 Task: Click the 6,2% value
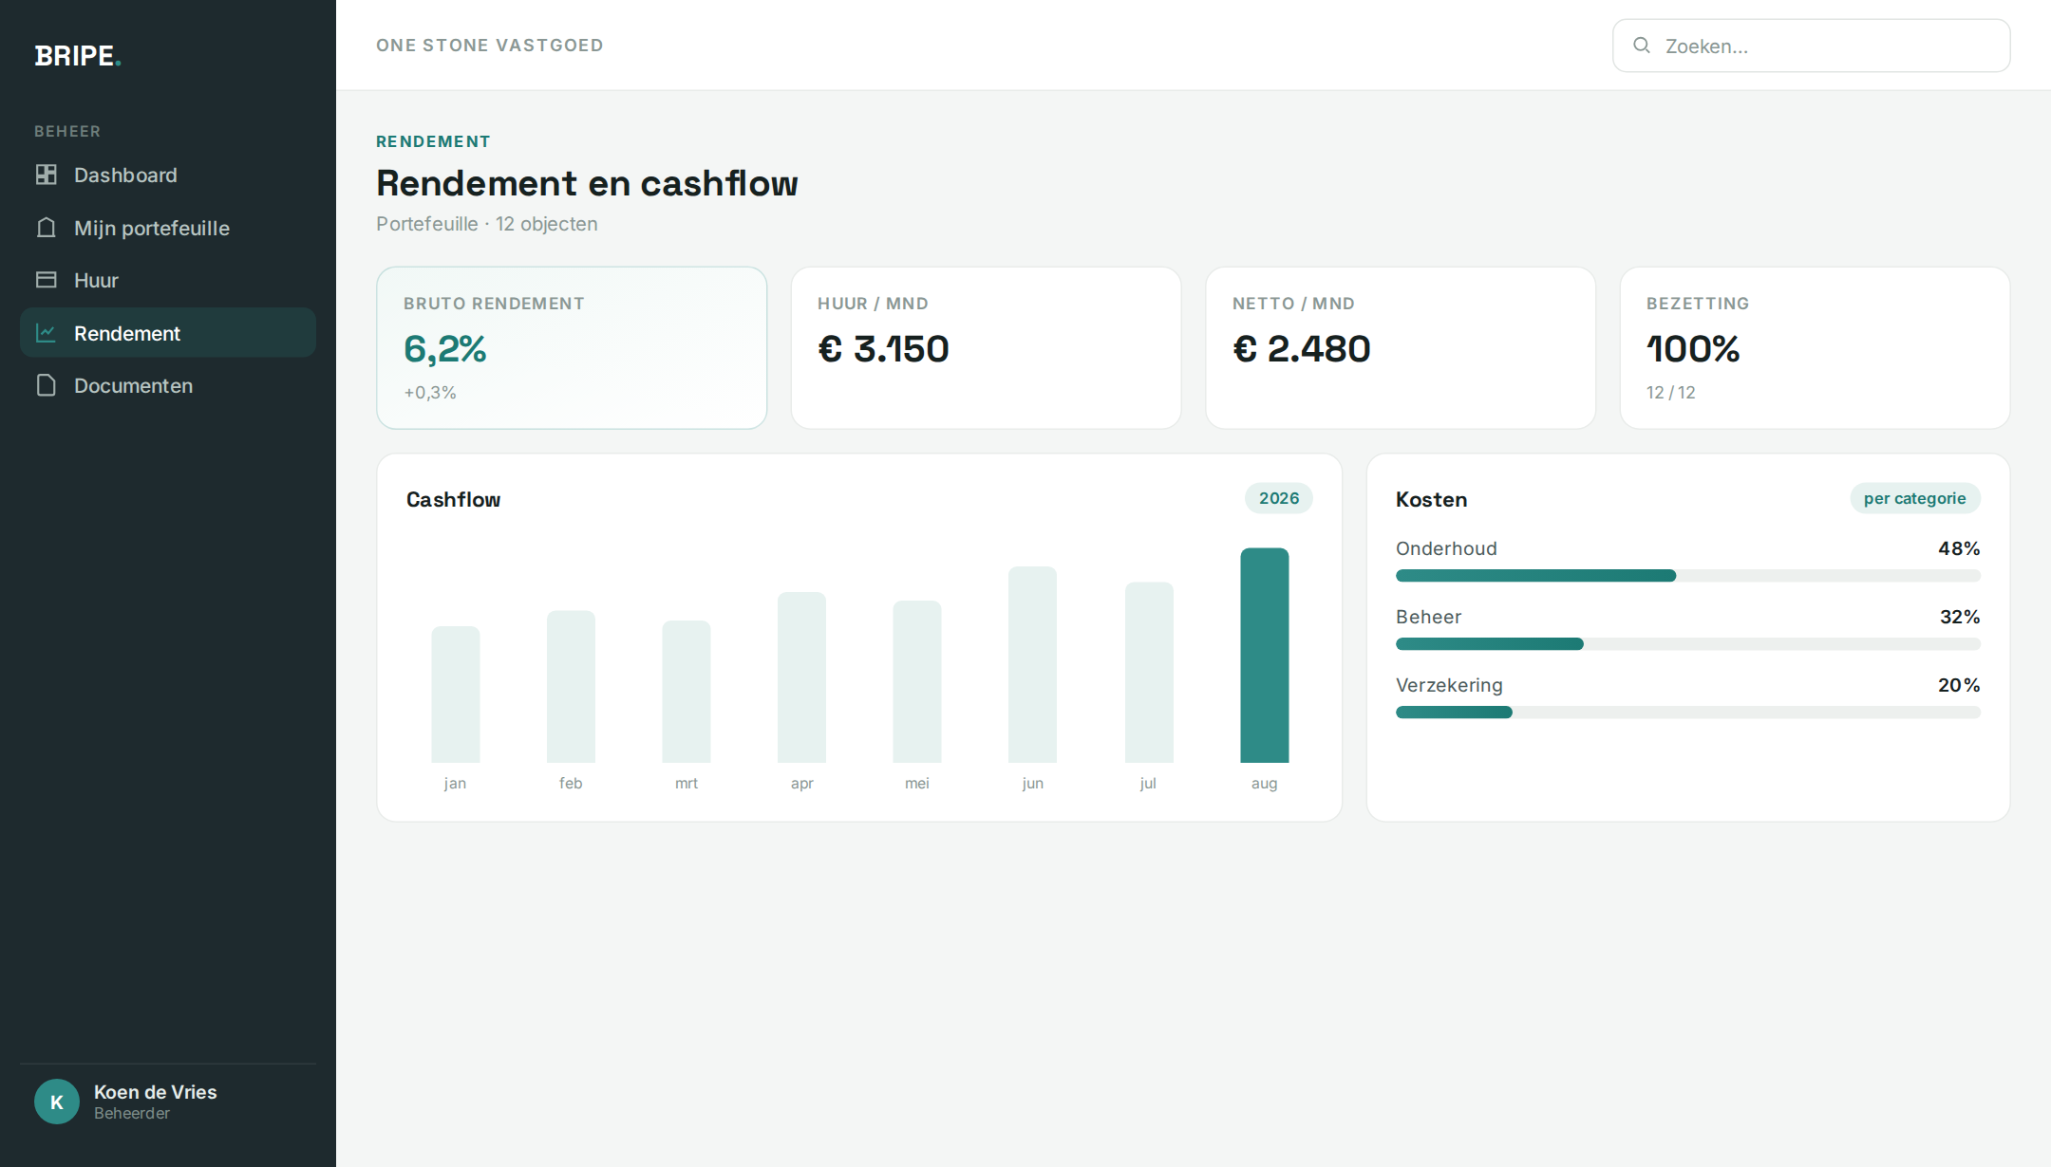point(445,349)
